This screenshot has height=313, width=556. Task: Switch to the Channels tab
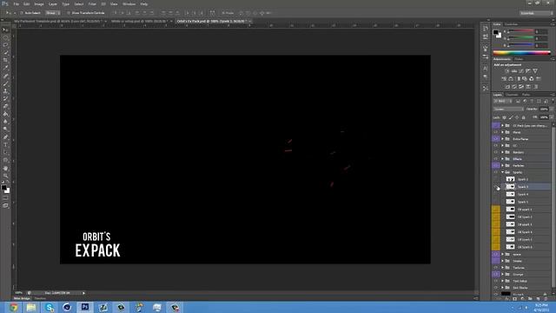[512, 95]
